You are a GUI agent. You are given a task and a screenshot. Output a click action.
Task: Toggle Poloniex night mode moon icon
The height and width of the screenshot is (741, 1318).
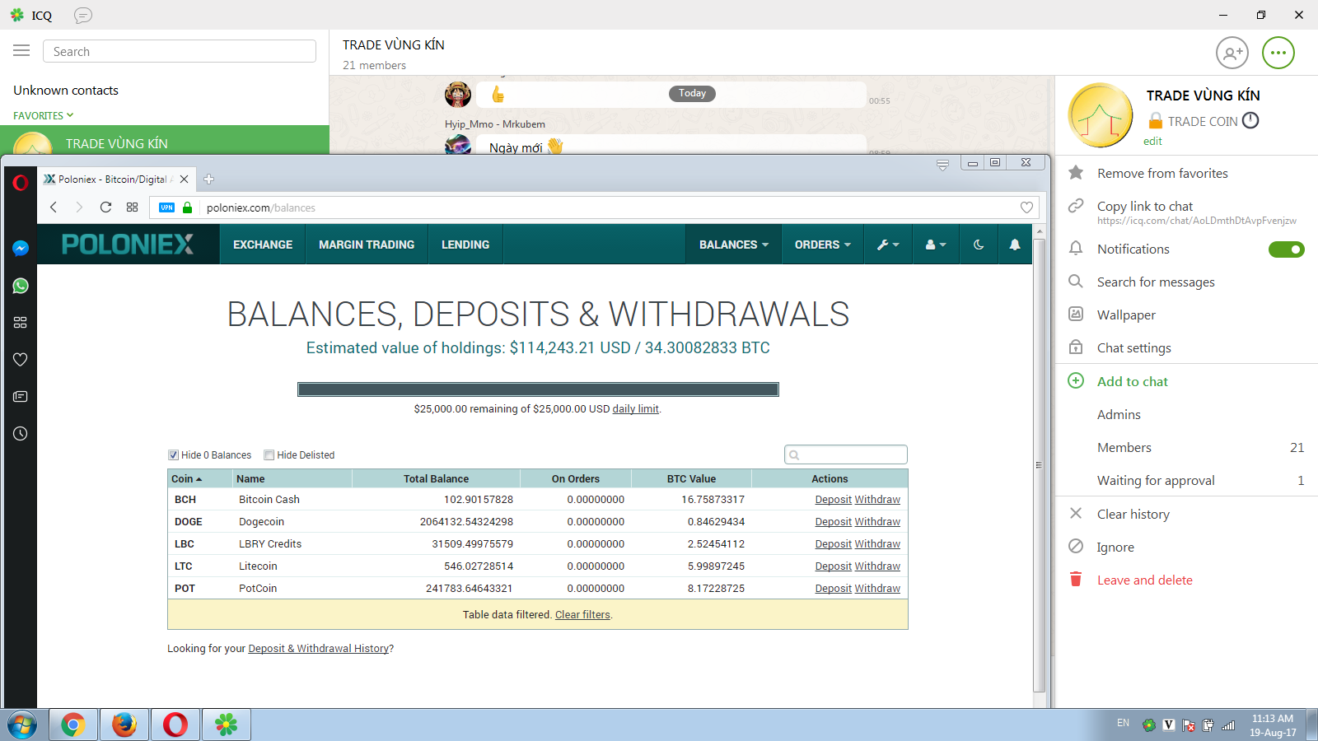coord(978,245)
